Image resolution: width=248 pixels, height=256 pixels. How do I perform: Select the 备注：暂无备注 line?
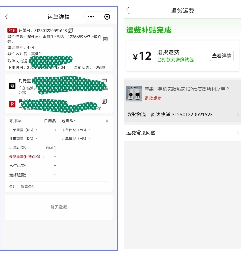(22, 187)
